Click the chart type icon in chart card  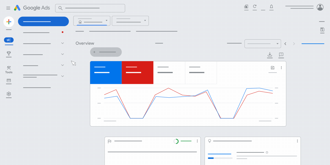(x=273, y=68)
